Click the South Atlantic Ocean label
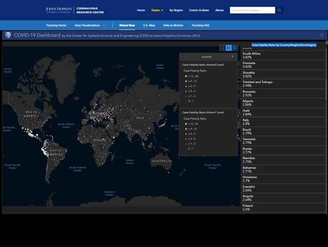The height and width of the screenshot is (247, 328). point(77,169)
